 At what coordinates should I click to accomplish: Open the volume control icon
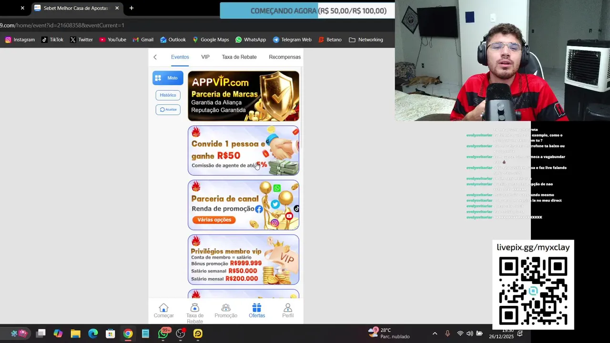tap(470, 333)
